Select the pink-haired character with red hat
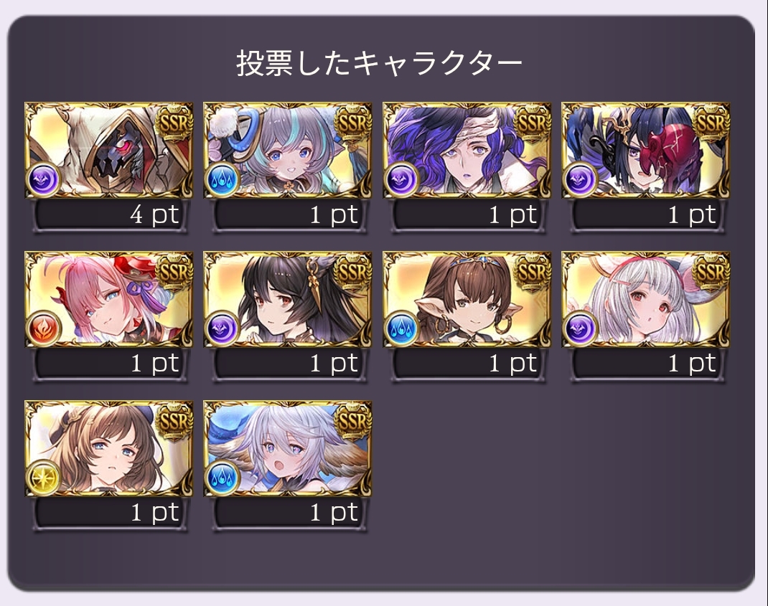The height and width of the screenshot is (606, 768). (x=108, y=299)
